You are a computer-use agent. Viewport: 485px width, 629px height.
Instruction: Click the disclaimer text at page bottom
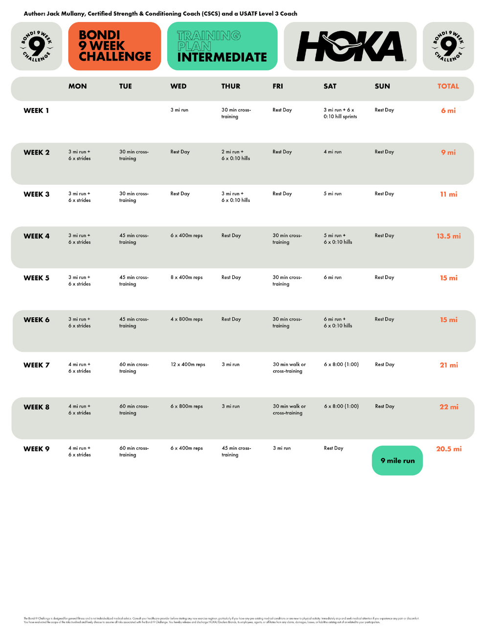tap(221, 620)
